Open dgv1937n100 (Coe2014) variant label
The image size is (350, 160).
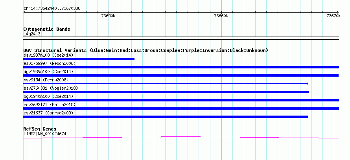48,55
